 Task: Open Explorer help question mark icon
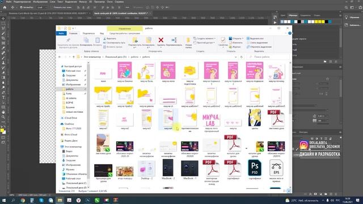click(290, 33)
